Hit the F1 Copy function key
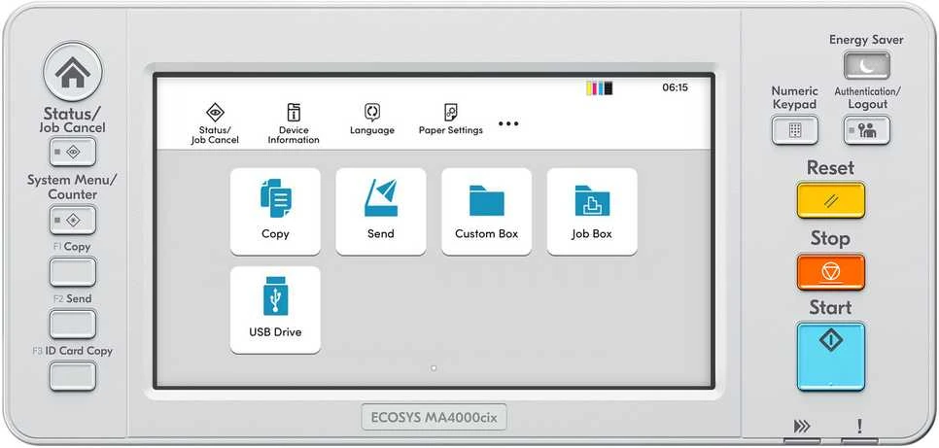This screenshot has width=939, height=448. point(73,272)
